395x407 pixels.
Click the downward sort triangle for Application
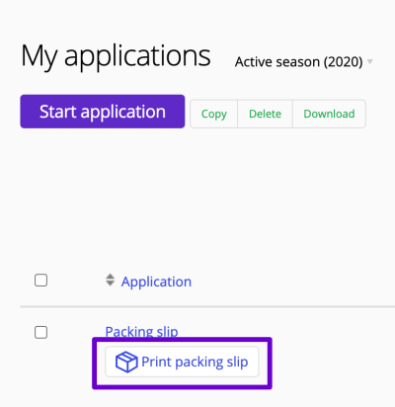coord(110,284)
